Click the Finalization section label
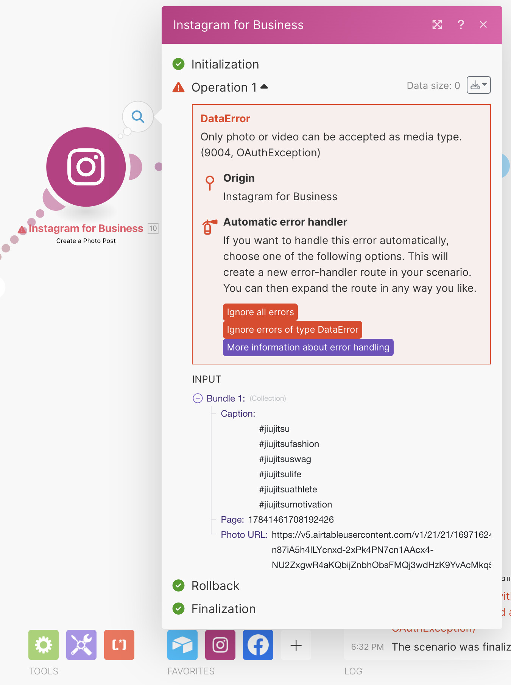Image resolution: width=511 pixels, height=685 pixels. [x=224, y=609]
